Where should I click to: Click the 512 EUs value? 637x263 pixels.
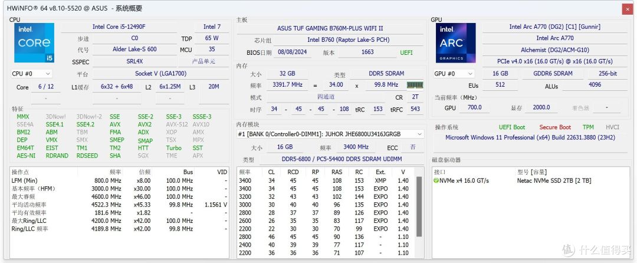pyautogui.click(x=500, y=85)
